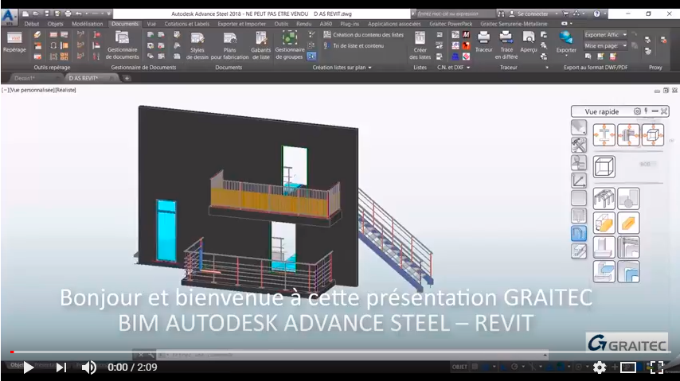Play the video
680x381 pixels.
point(28,367)
